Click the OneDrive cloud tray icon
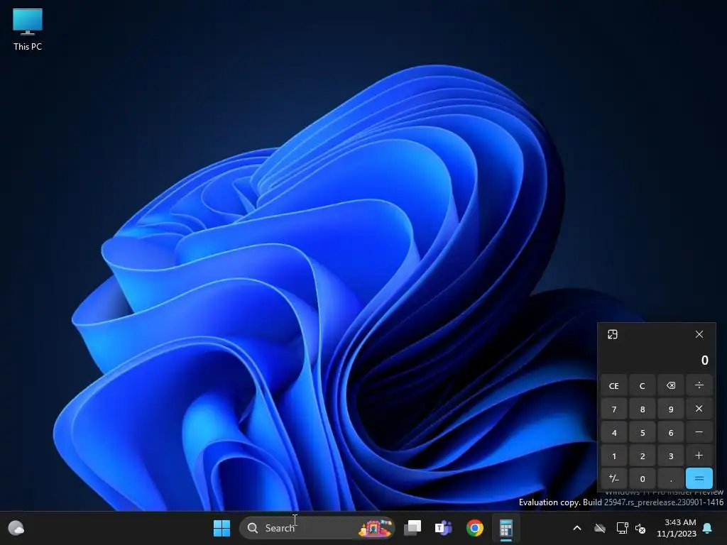The height and width of the screenshot is (545, 727). pos(600,528)
